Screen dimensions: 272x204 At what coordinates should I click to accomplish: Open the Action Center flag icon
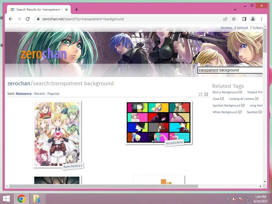coord(240,199)
